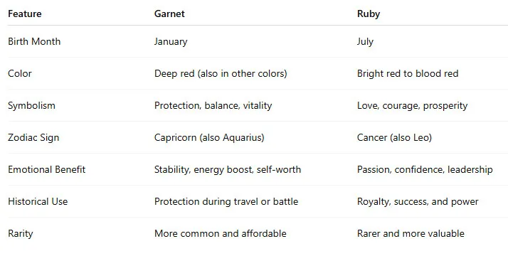Select the Zodiac Sign row label
The width and height of the screenshot is (508, 256).
pyautogui.click(x=33, y=137)
